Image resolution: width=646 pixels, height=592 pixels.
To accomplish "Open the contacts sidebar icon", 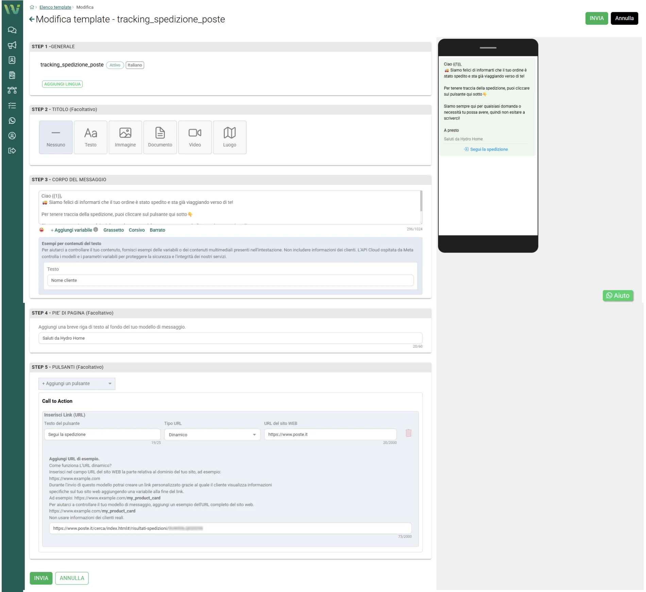I will [x=12, y=60].
